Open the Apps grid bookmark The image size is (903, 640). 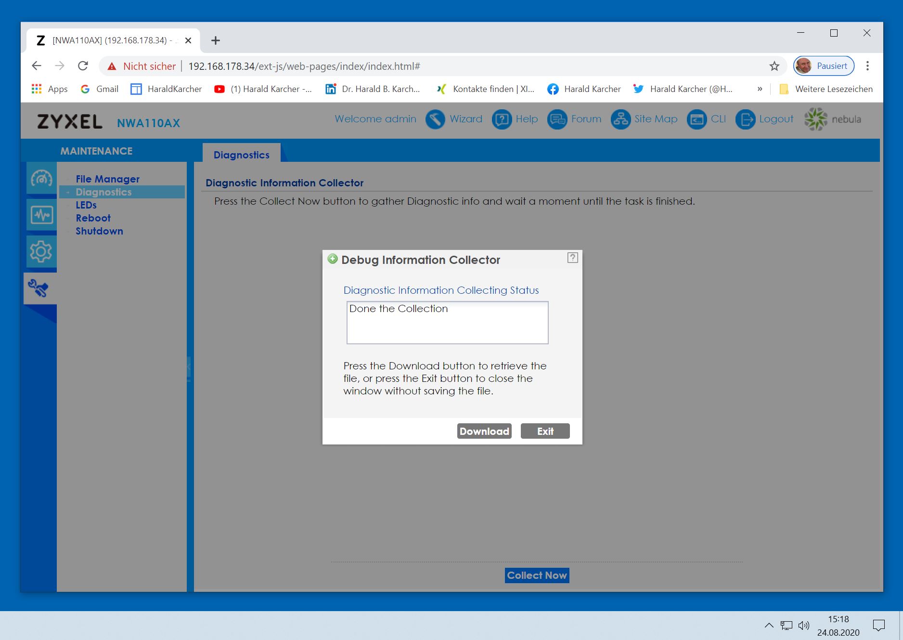click(50, 89)
